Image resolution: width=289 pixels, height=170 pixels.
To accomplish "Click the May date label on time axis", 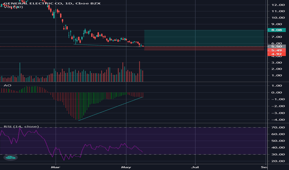I will point(126,167).
